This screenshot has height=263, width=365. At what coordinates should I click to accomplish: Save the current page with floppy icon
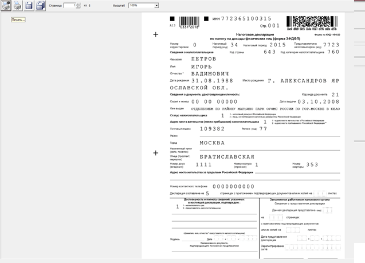click(x=29, y=6)
